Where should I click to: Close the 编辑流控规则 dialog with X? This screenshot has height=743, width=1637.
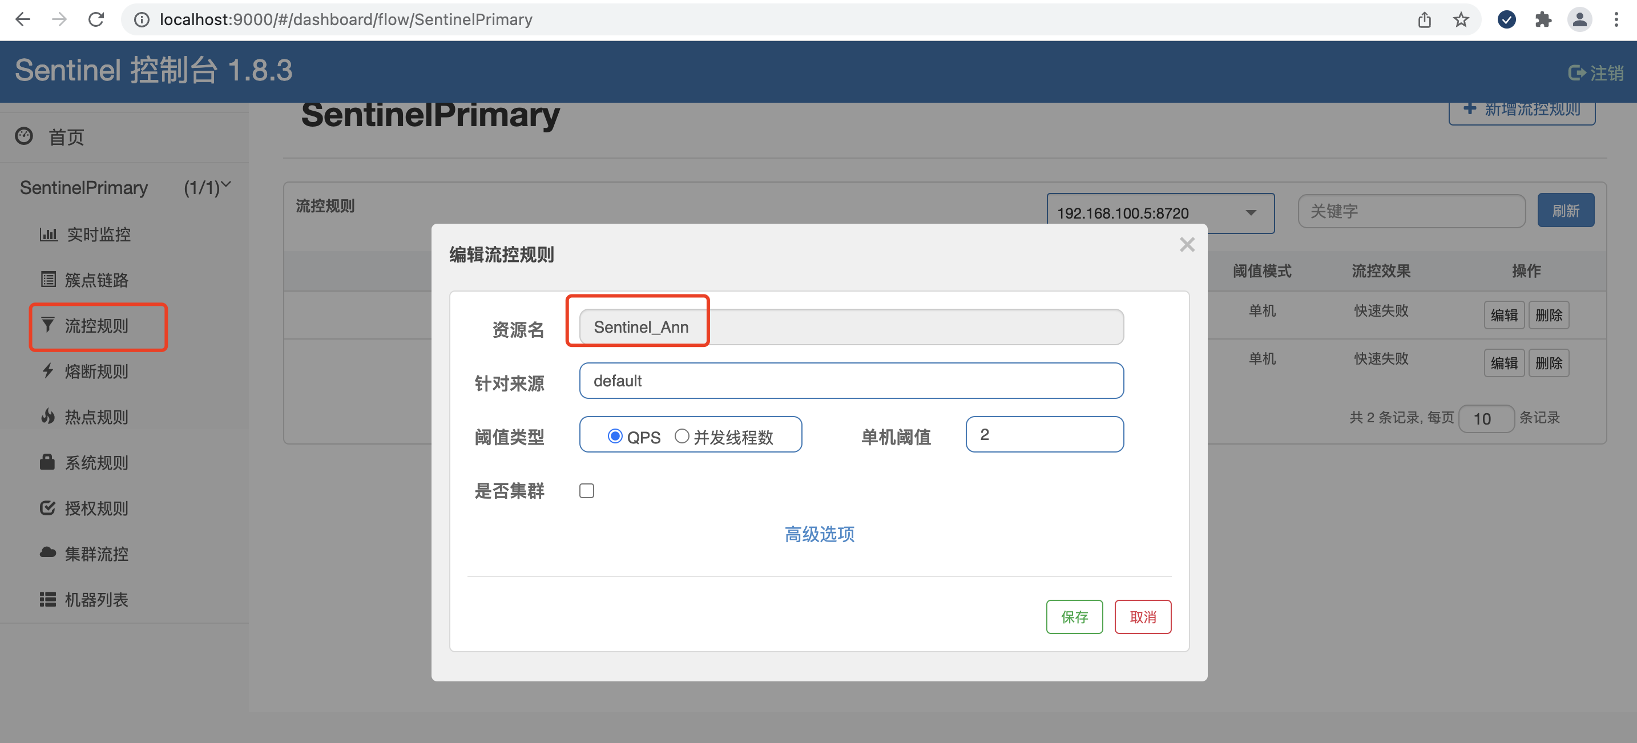[x=1187, y=245]
